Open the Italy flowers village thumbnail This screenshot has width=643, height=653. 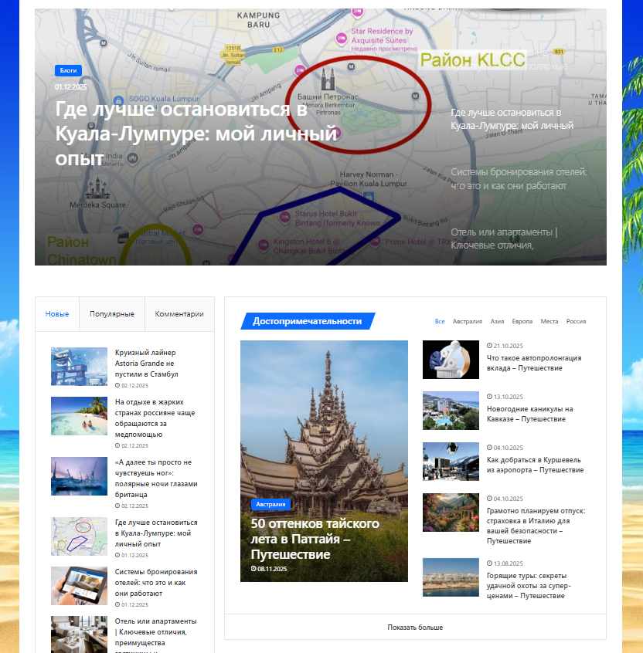pyautogui.click(x=451, y=513)
